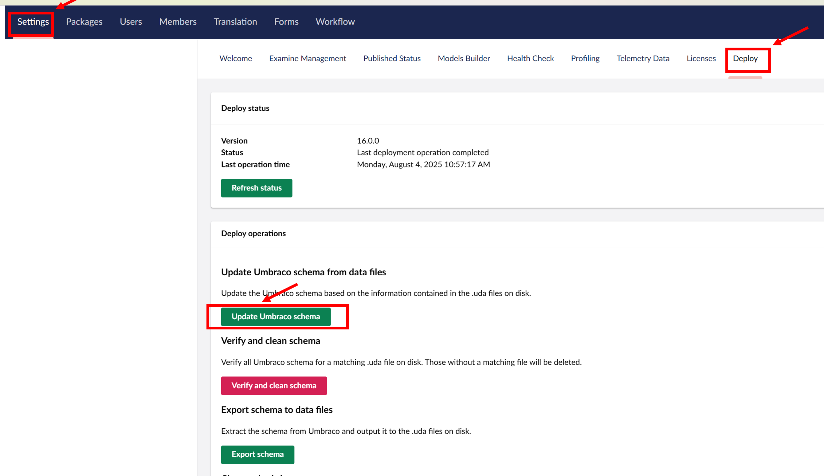Image resolution: width=824 pixels, height=476 pixels.
Task: Navigate to the Forms section
Action: coord(286,22)
